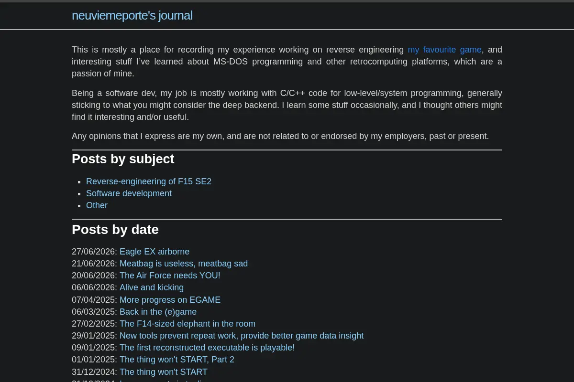574x382 pixels.
Task: Read the 'Alive and kicking' post
Action: (x=152, y=287)
